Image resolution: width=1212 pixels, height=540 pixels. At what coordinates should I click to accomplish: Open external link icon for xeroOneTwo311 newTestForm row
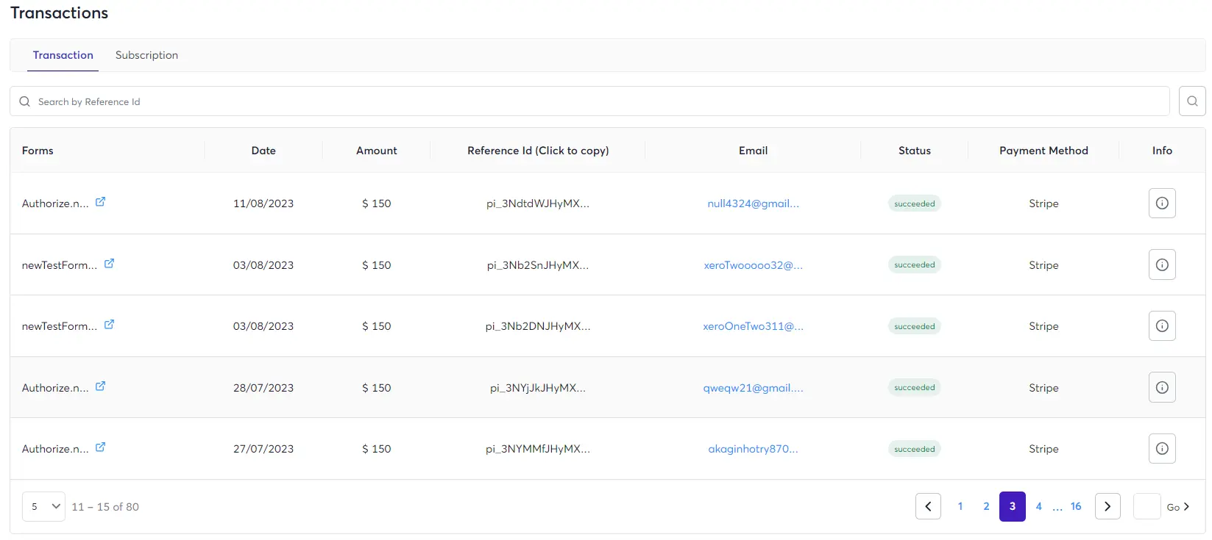(x=109, y=325)
